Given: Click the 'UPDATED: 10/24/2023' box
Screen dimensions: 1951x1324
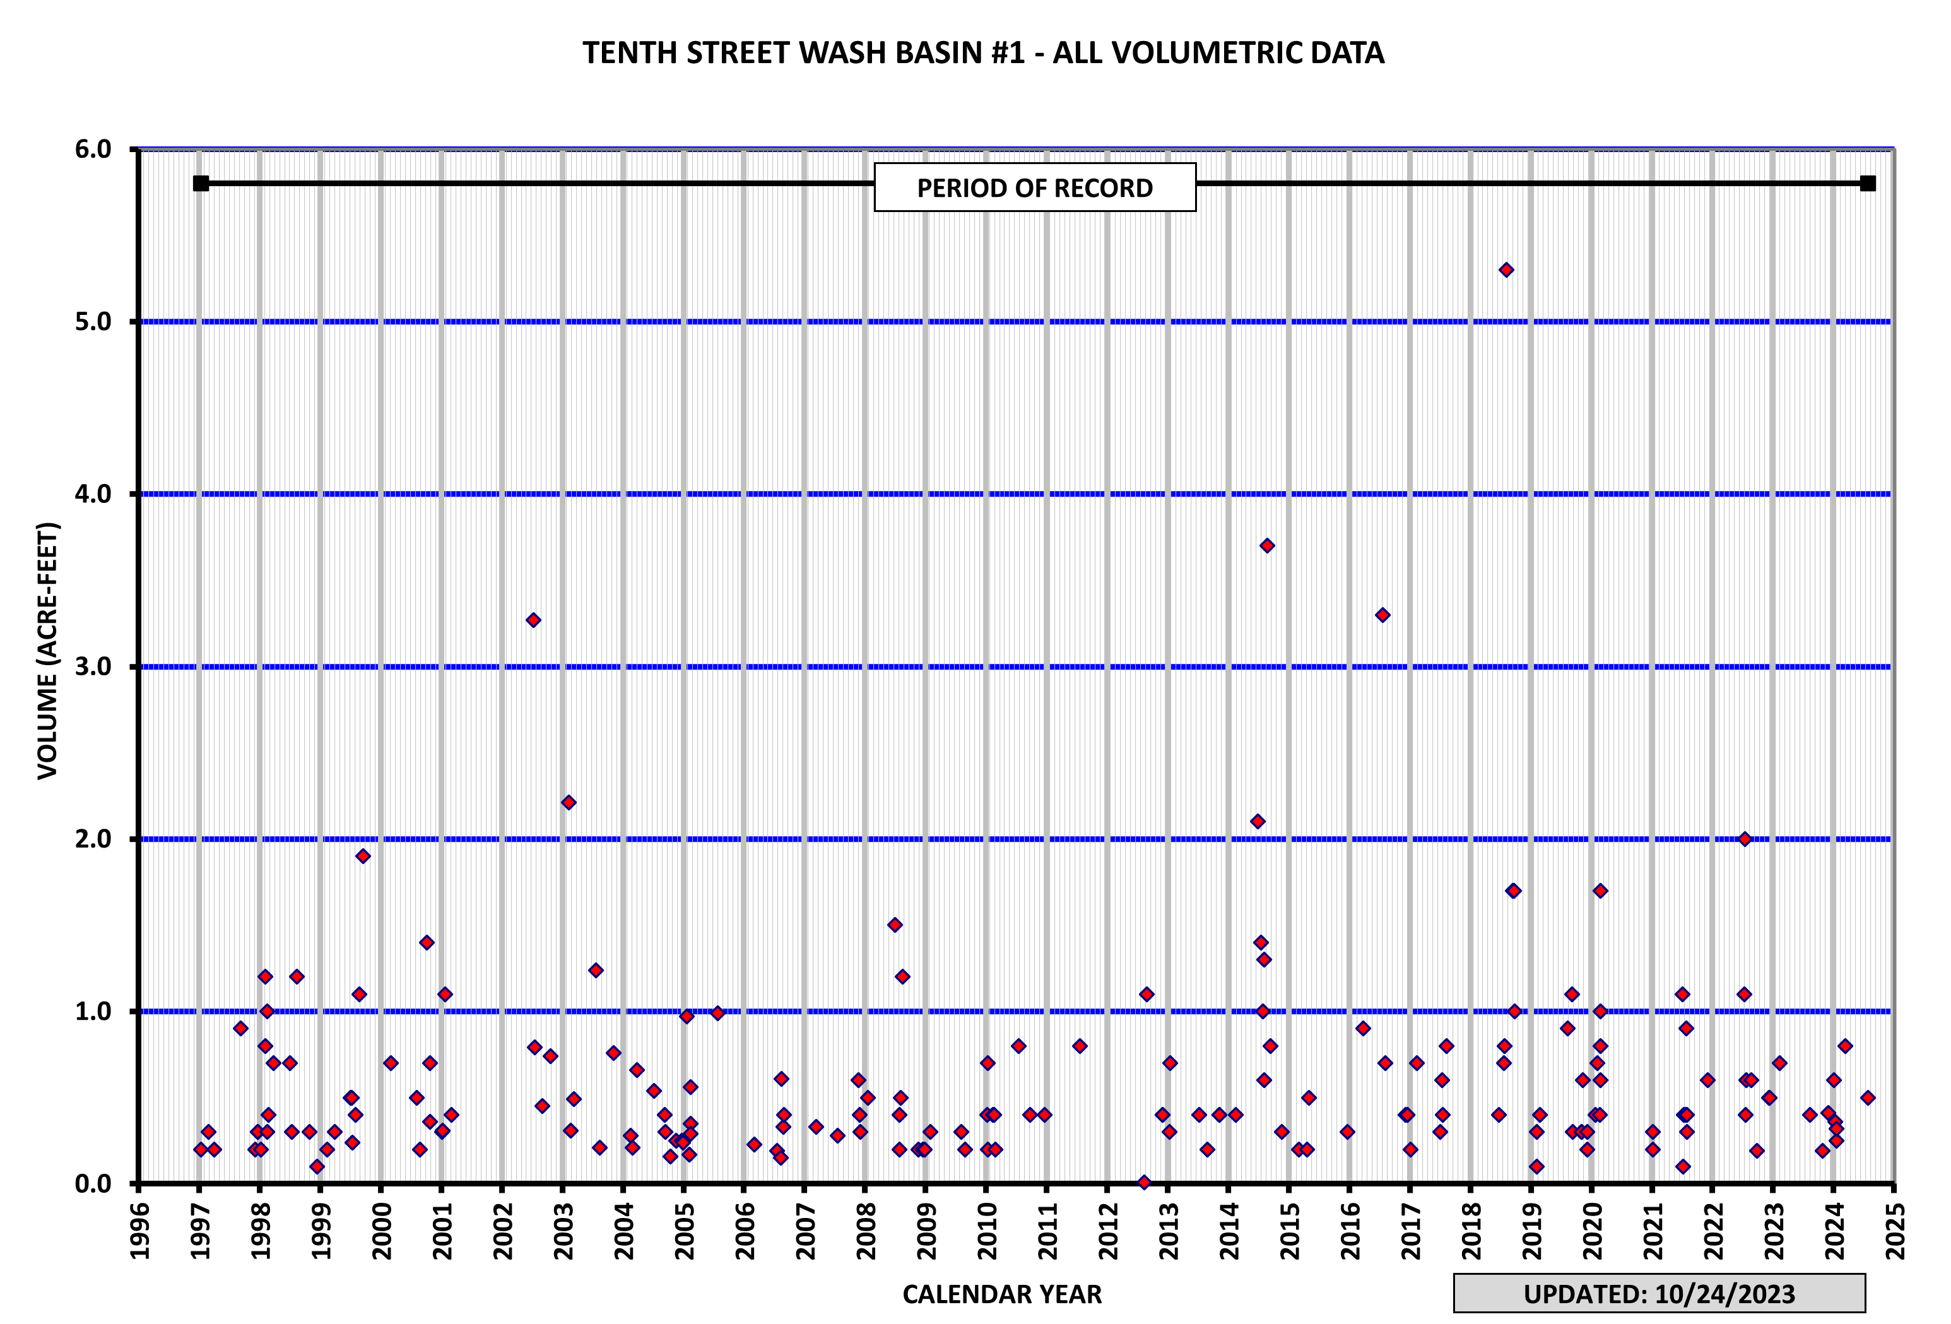Looking at the screenshot, I should click(1659, 1294).
